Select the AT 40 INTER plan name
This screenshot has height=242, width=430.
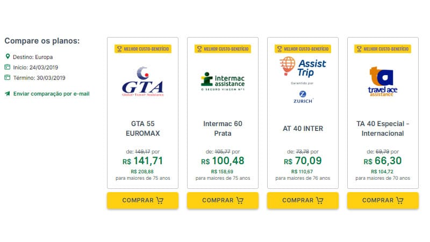click(303, 128)
